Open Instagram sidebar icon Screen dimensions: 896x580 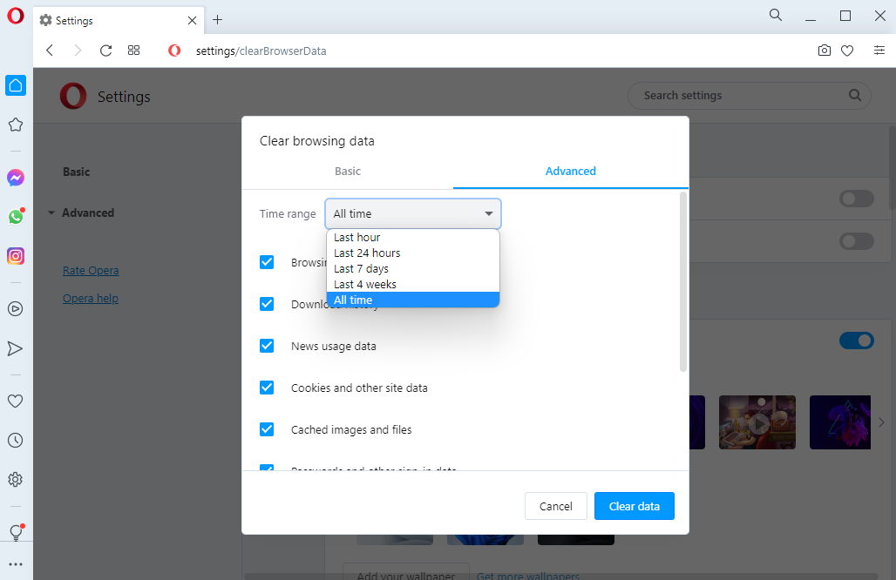tap(16, 256)
